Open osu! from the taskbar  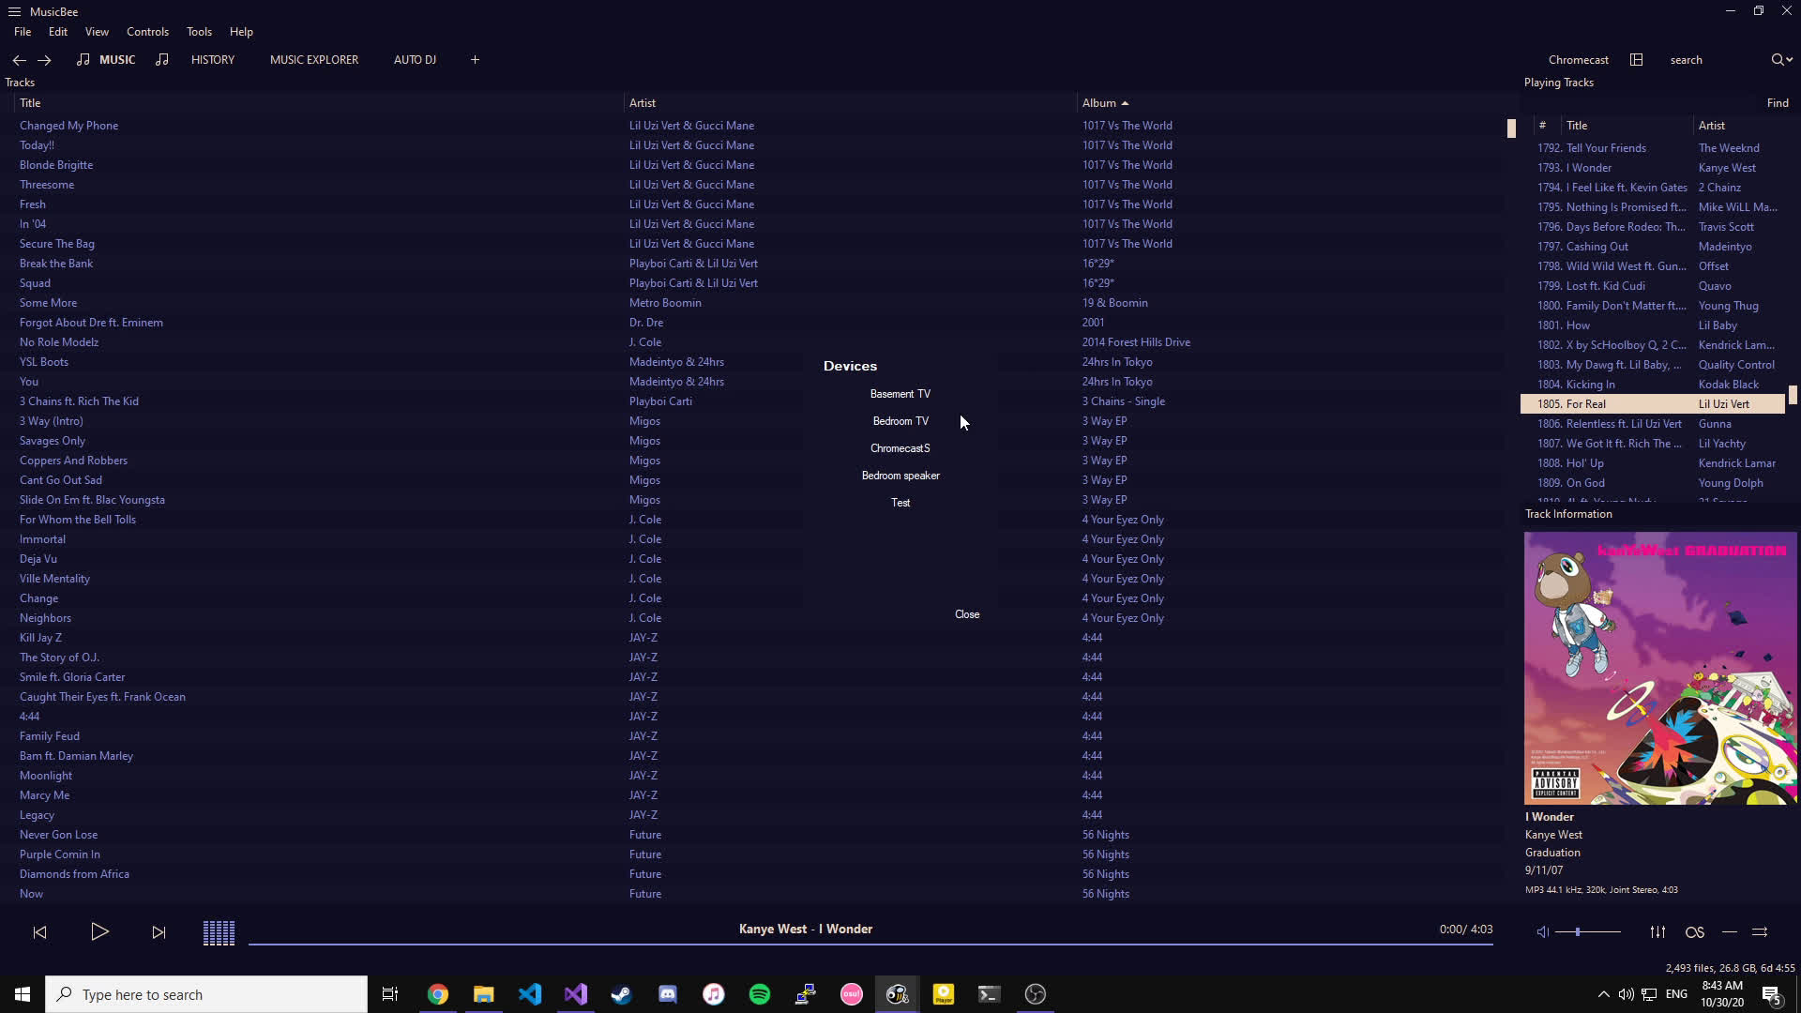[852, 994]
